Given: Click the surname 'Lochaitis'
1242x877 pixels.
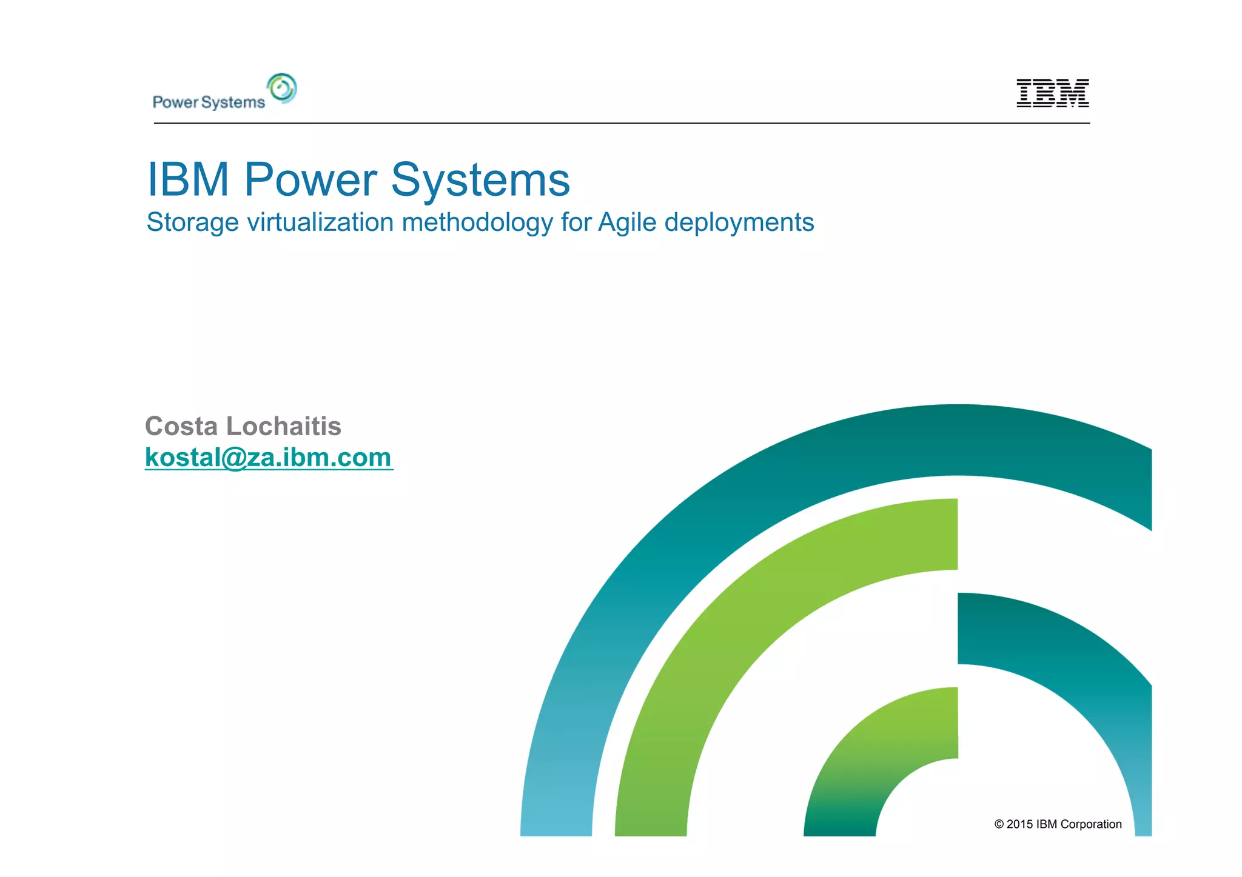Looking at the screenshot, I should (x=283, y=426).
